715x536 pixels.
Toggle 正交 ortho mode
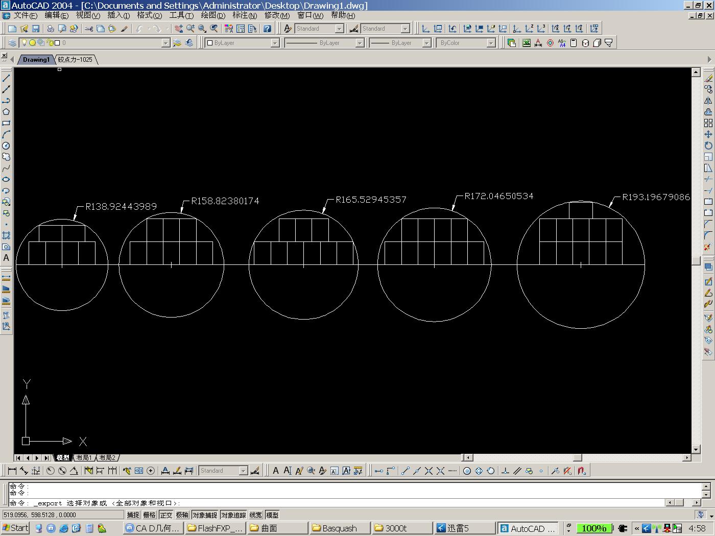[x=166, y=515]
